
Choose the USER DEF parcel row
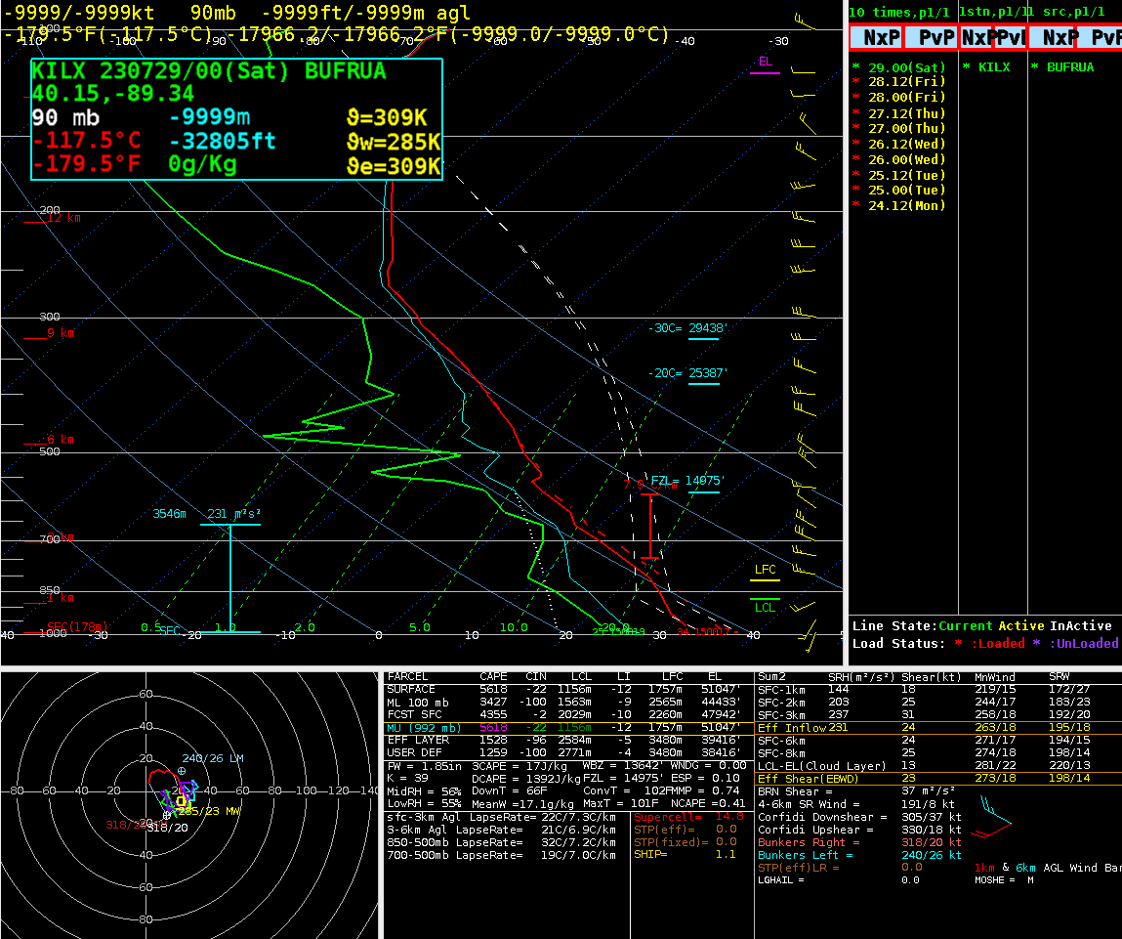pyautogui.click(x=569, y=752)
